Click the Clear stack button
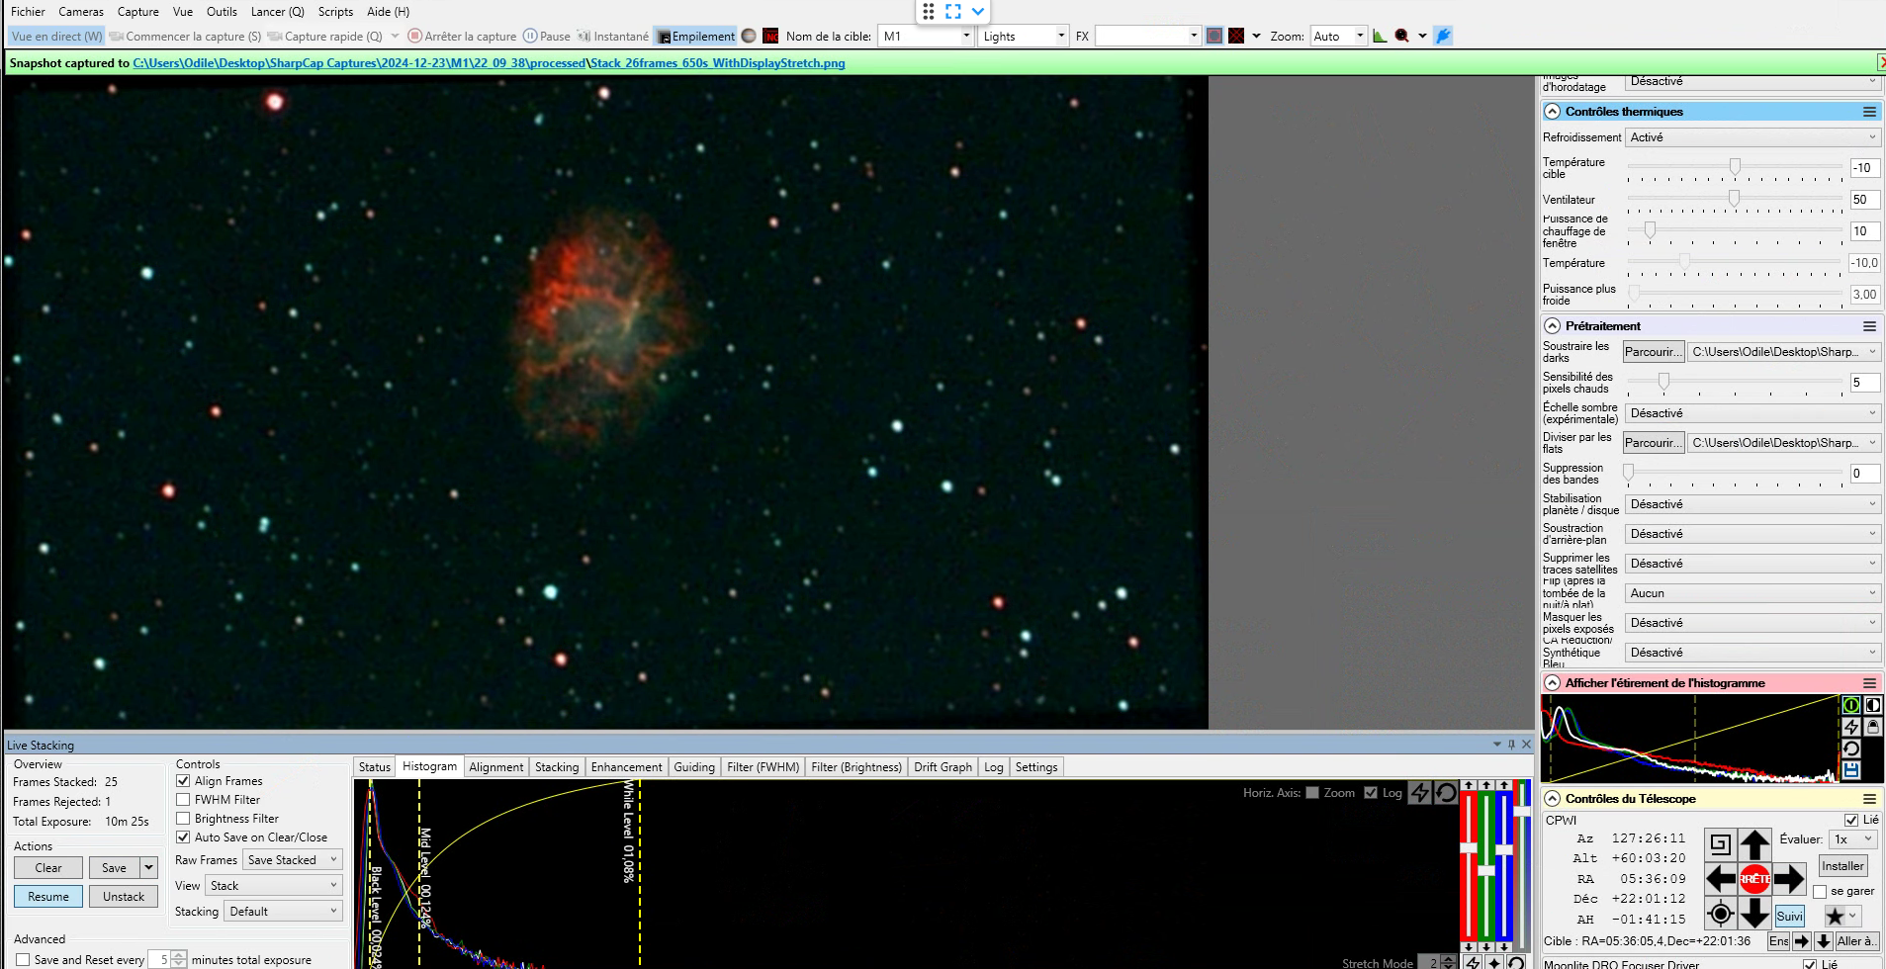 coord(48,868)
